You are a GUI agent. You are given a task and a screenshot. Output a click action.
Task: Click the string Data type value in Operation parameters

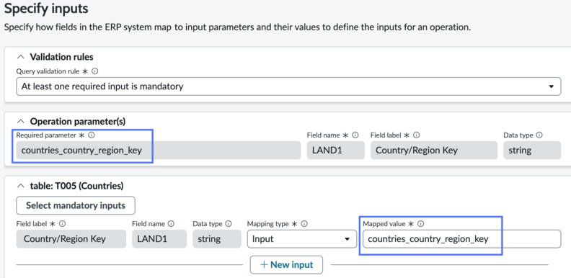532,151
